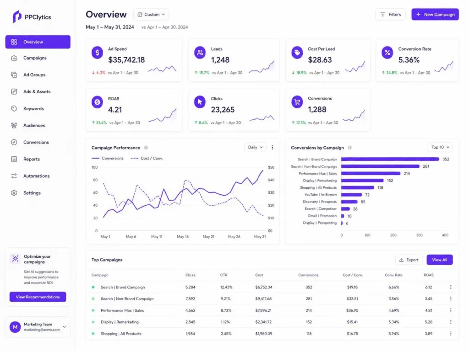Click the Ad Spend sparkline chart
The height and width of the screenshot is (351, 469).
pos(163,69)
